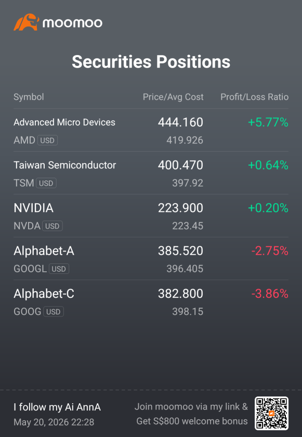Open the NVIDIA position row

point(151,216)
